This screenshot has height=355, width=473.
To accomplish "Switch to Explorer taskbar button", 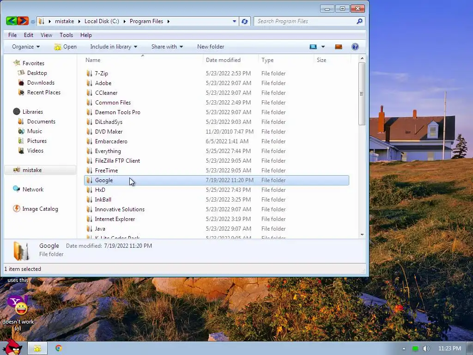I will click(x=37, y=349).
